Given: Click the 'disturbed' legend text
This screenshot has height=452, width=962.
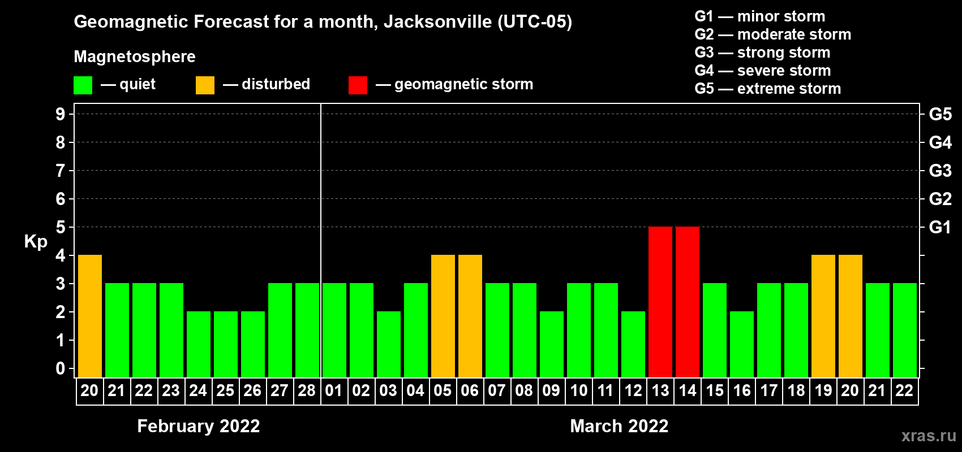Looking at the screenshot, I should 276,84.
